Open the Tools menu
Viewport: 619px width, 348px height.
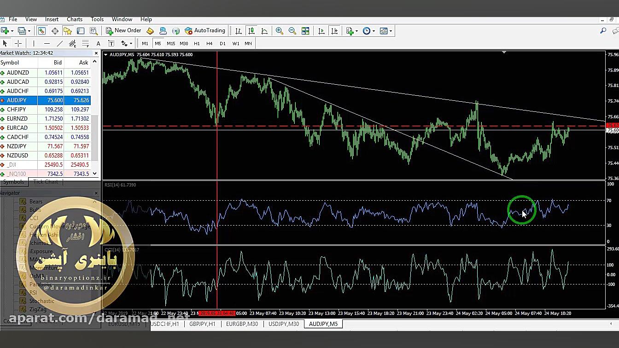(97, 19)
